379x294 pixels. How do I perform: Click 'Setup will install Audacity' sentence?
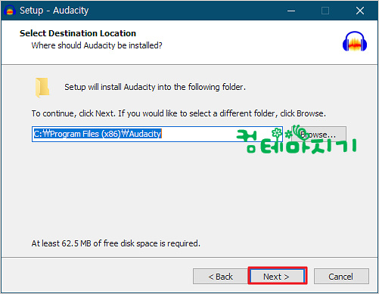[155, 87]
